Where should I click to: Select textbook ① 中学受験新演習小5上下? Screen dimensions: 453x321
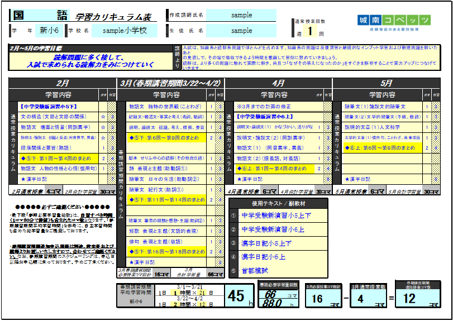pos(276,215)
